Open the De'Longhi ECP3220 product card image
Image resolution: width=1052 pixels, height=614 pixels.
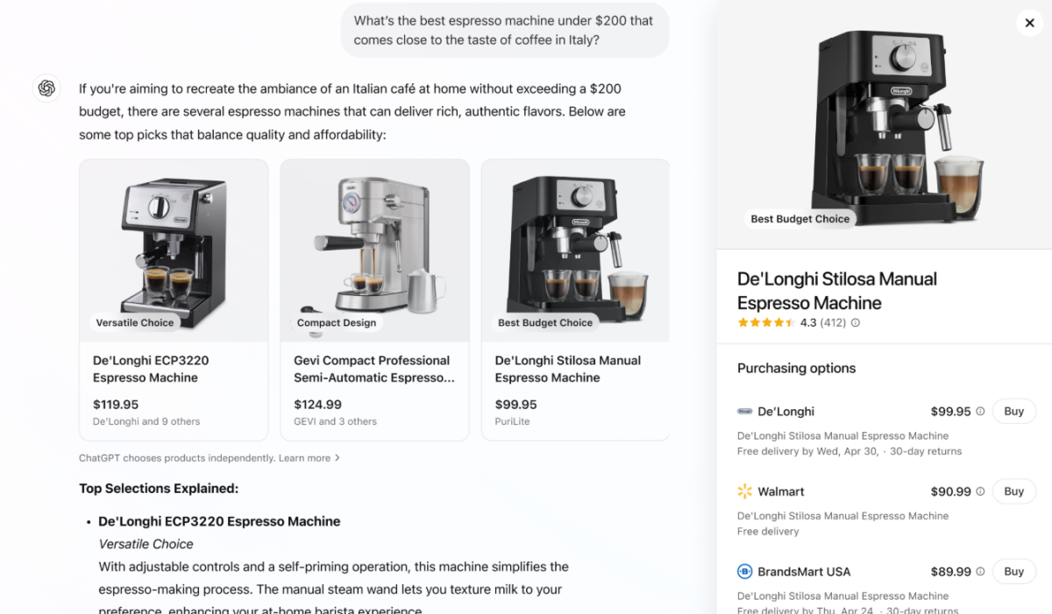[x=174, y=251]
